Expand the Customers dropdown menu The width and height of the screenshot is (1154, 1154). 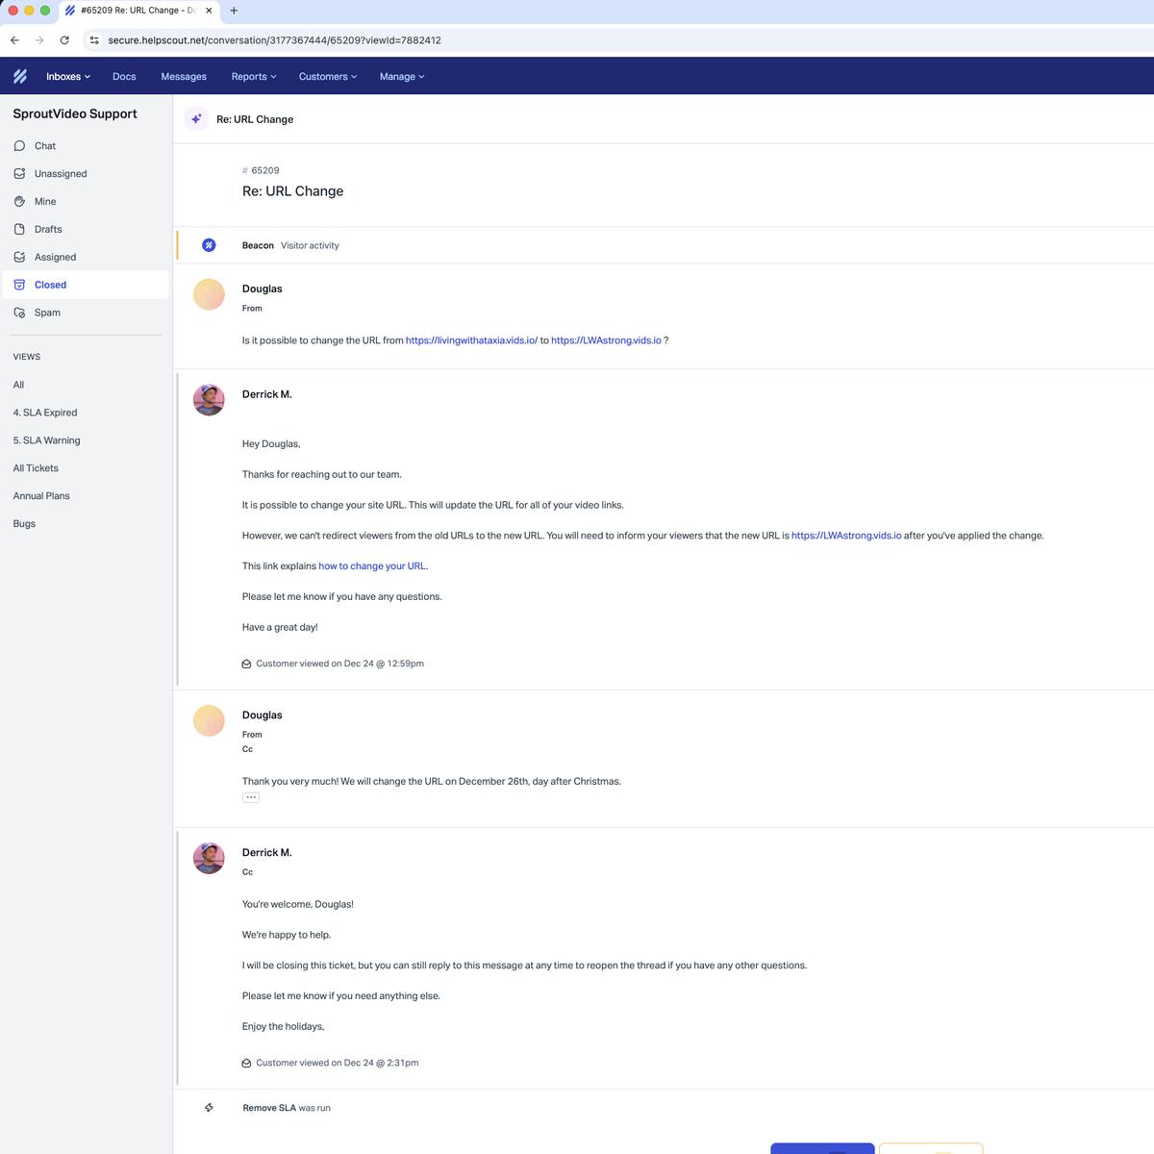[328, 77]
